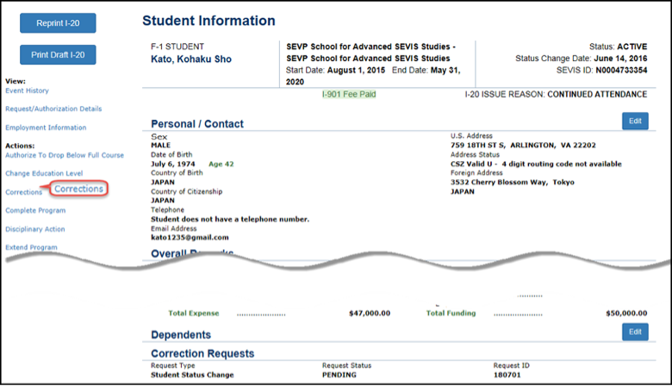The width and height of the screenshot is (672, 386).
Task: Click the Date of Birth July 6, 1974
Action: click(173, 164)
